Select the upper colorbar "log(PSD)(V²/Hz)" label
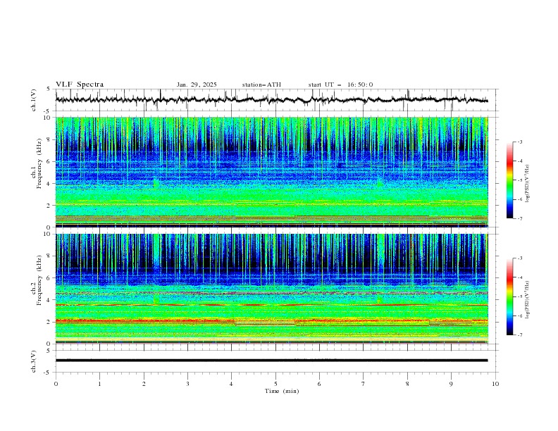This screenshot has width=558, height=431. 528,184
